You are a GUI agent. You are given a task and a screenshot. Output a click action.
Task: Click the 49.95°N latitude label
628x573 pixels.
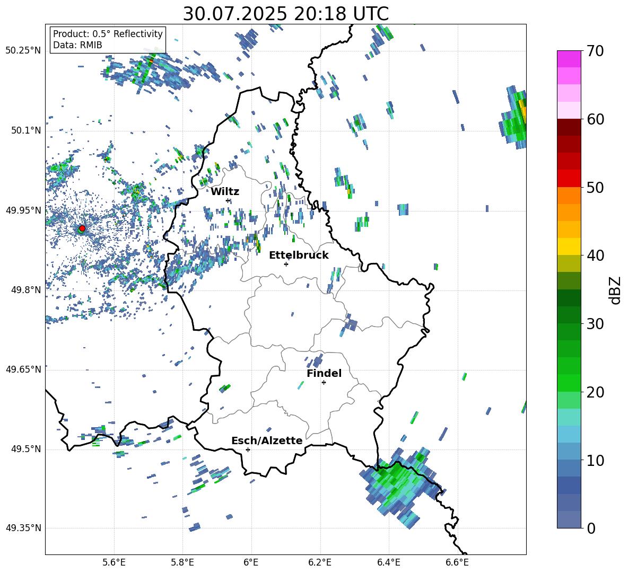(x=23, y=210)
